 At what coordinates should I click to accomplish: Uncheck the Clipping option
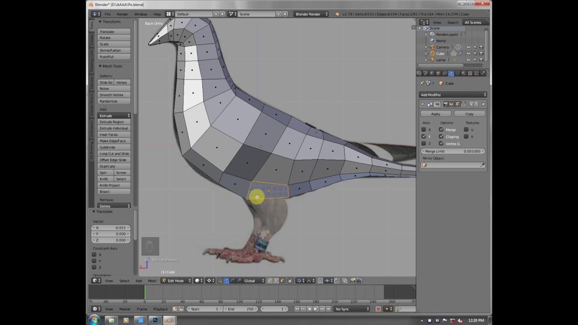441,136
